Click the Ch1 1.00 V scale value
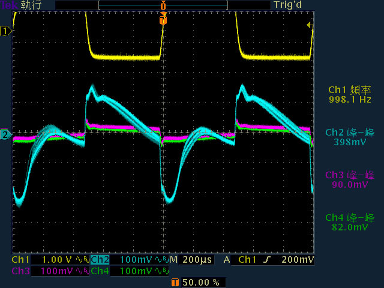Screen dimensions: 384x288 point(56,260)
